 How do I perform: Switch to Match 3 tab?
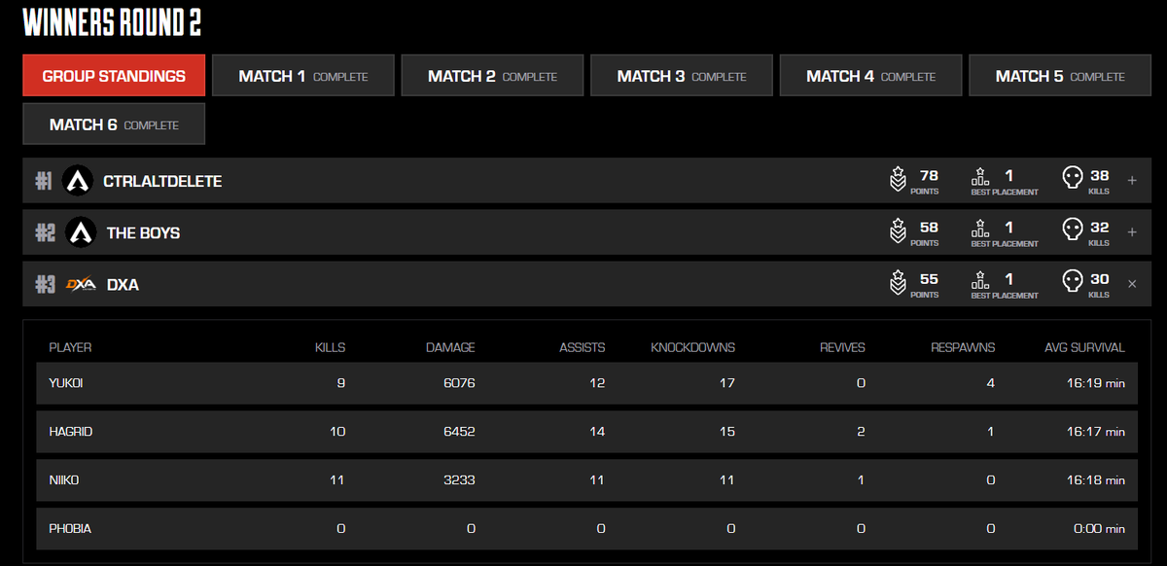pyautogui.click(x=682, y=76)
